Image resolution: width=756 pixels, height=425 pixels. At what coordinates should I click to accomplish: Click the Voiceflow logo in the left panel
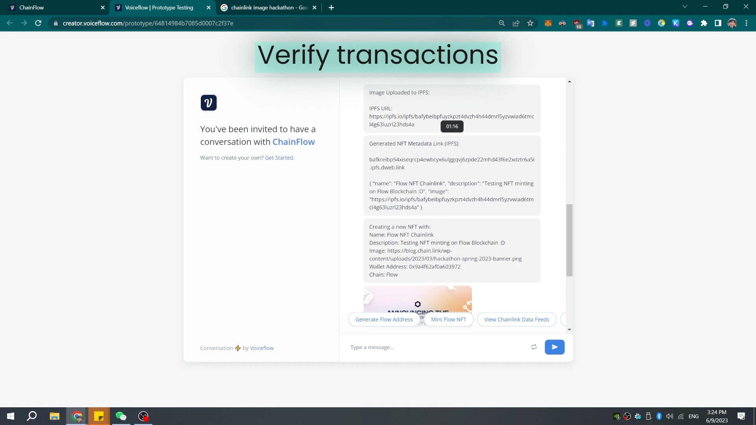coord(208,103)
